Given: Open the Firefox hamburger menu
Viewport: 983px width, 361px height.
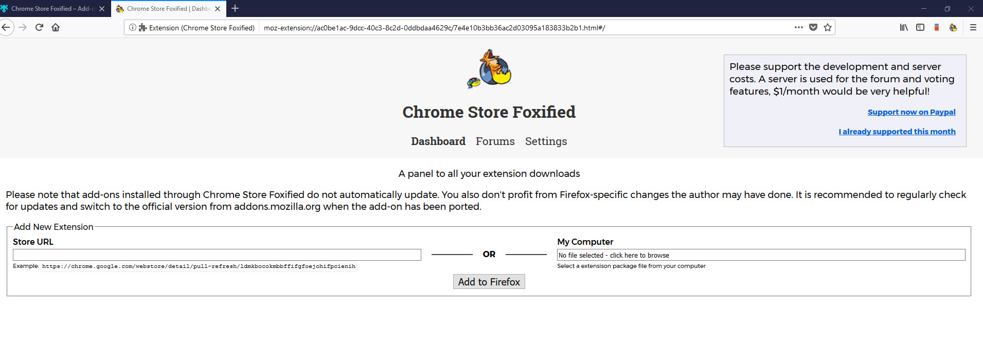Looking at the screenshot, I should click(x=973, y=27).
